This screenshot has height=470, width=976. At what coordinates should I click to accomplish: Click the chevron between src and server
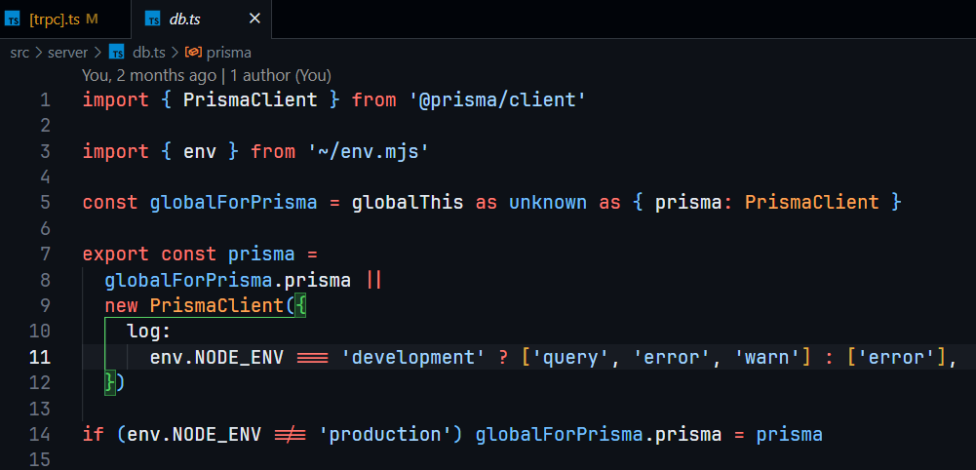tap(38, 52)
